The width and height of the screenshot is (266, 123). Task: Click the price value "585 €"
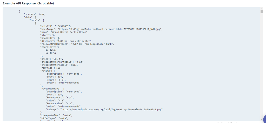pyautogui.click(x=56, y=60)
